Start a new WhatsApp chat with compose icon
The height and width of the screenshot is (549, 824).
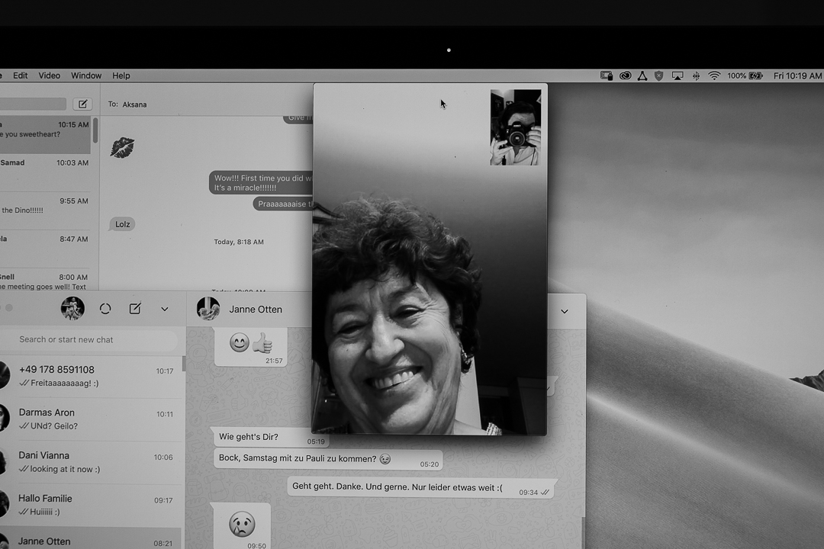point(135,309)
